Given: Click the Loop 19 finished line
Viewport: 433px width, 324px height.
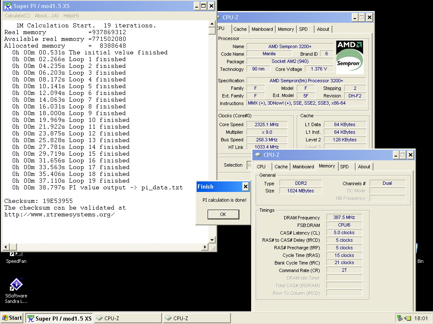Looking at the screenshot, I should (x=71, y=181).
